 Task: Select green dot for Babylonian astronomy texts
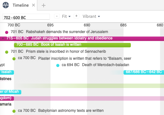[x=14, y=111]
